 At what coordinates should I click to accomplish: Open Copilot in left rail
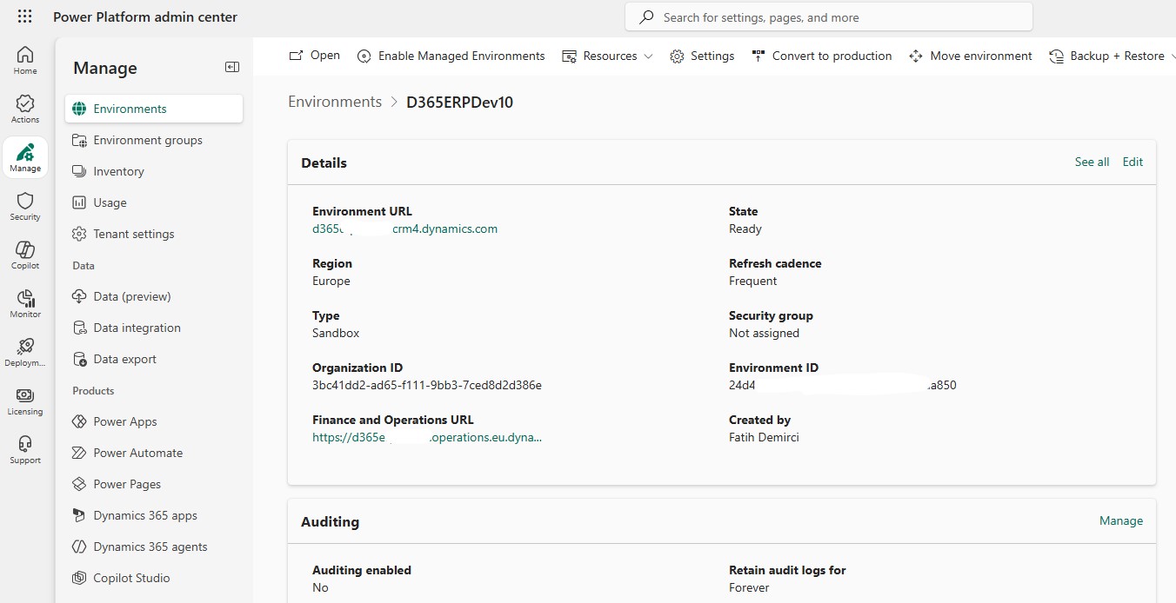(x=25, y=255)
